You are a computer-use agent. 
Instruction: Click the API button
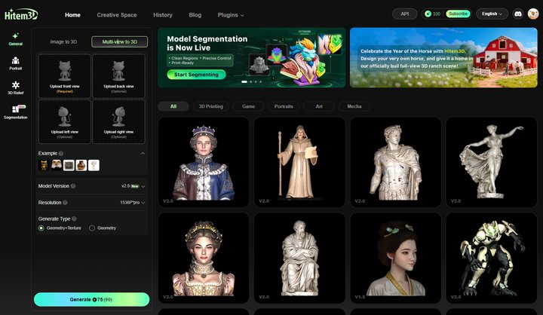(x=404, y=14)
